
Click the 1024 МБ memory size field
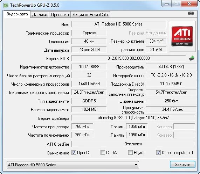click(x=89, y=109)
